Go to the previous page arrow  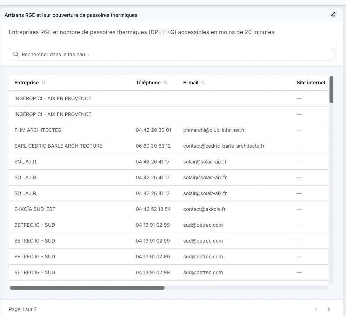tap(316, 309)
